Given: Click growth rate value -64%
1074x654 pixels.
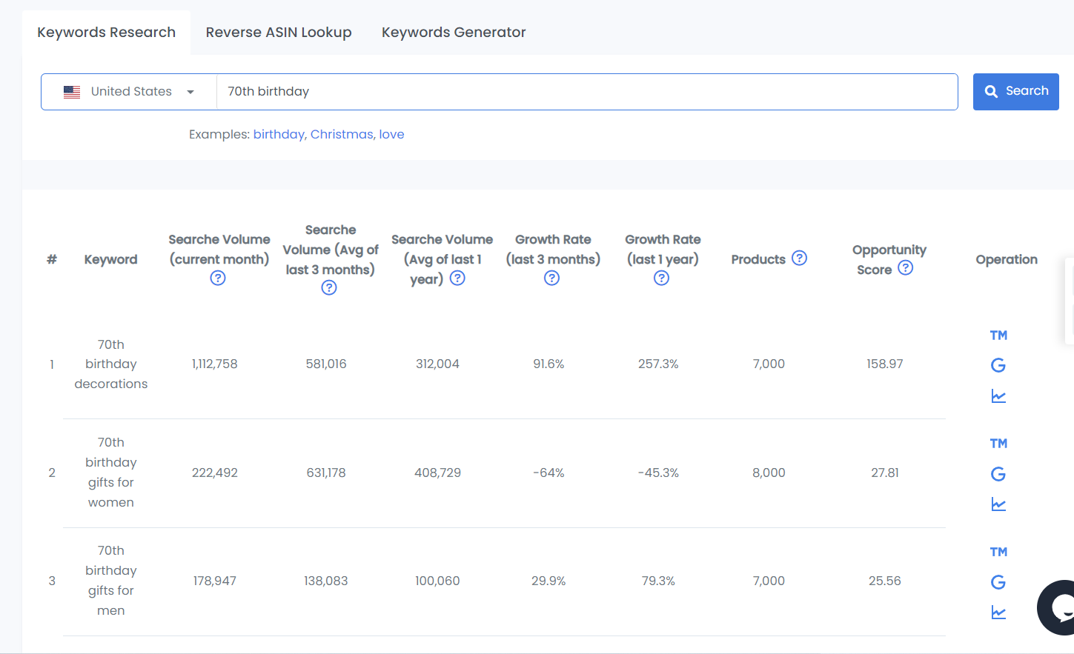Looking at the screenshot, I should [x=548, y=473].
